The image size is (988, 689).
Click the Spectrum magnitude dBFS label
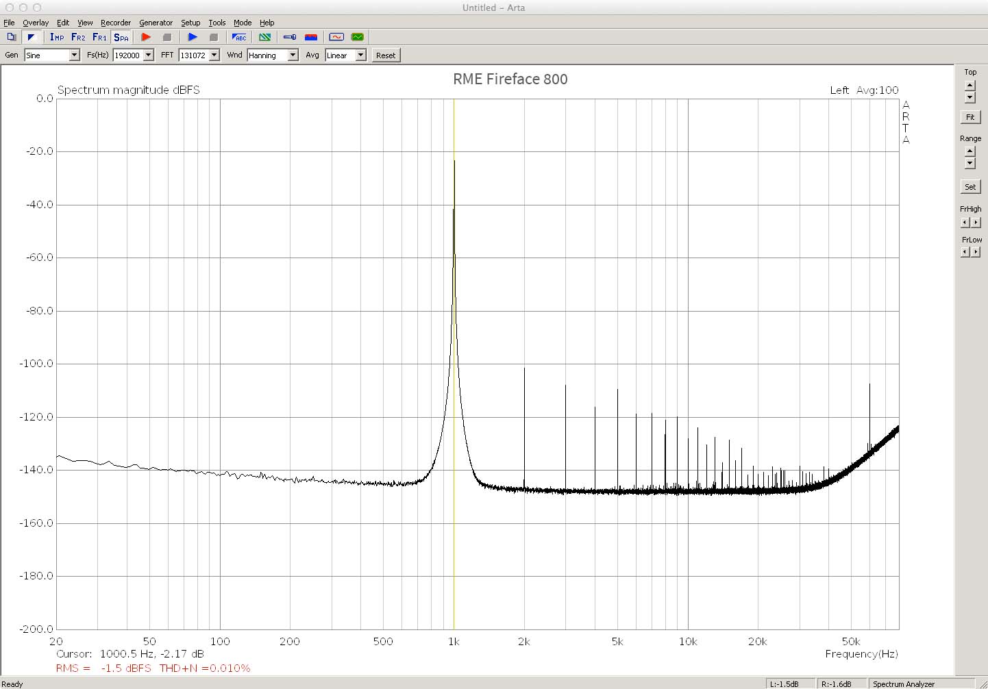click(x=129, y=90)
